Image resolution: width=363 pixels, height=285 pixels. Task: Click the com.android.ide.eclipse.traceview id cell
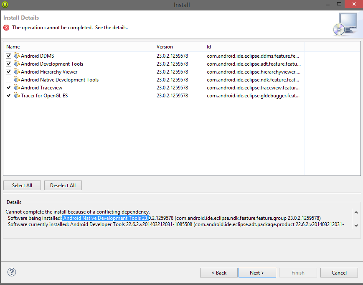point(253,87)
